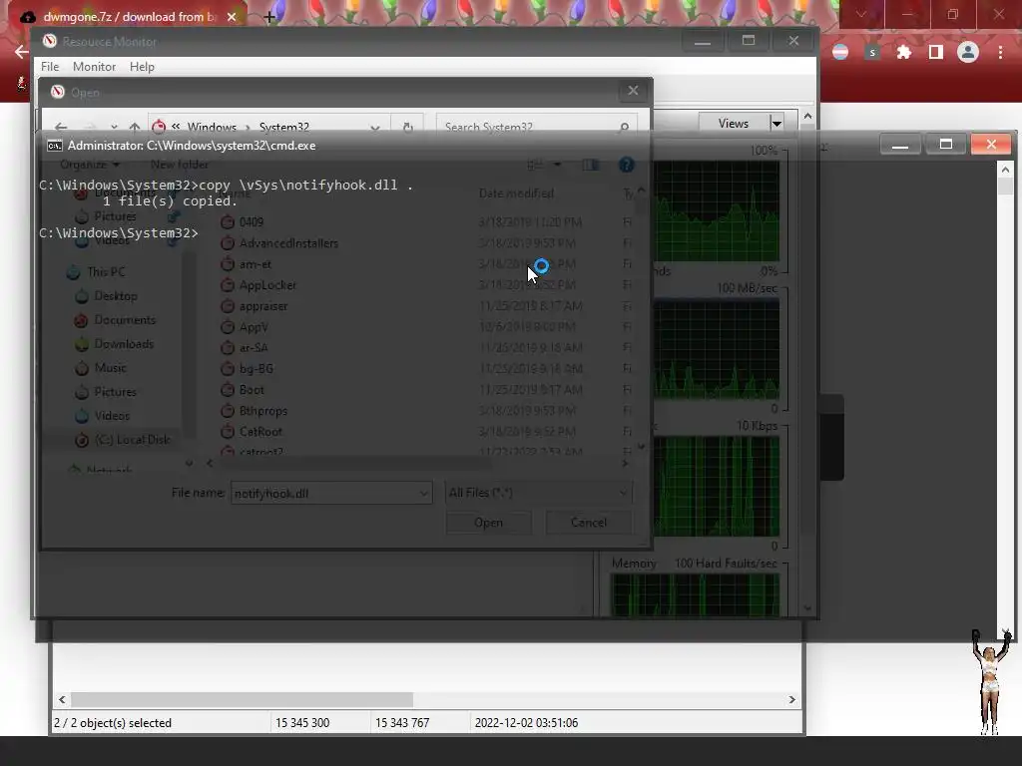Expand the File name history dropdown arrow
The image size is (1022, 766).
point(424,493)
